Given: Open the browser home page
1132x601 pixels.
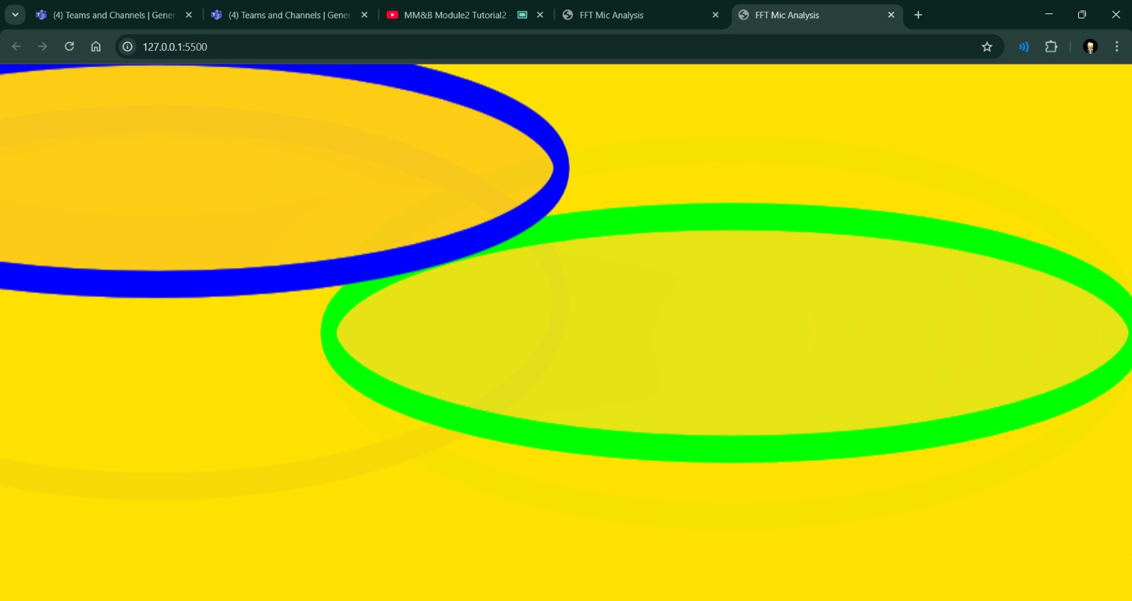Looking at the screenshot, I should click(x=96, y=47).
